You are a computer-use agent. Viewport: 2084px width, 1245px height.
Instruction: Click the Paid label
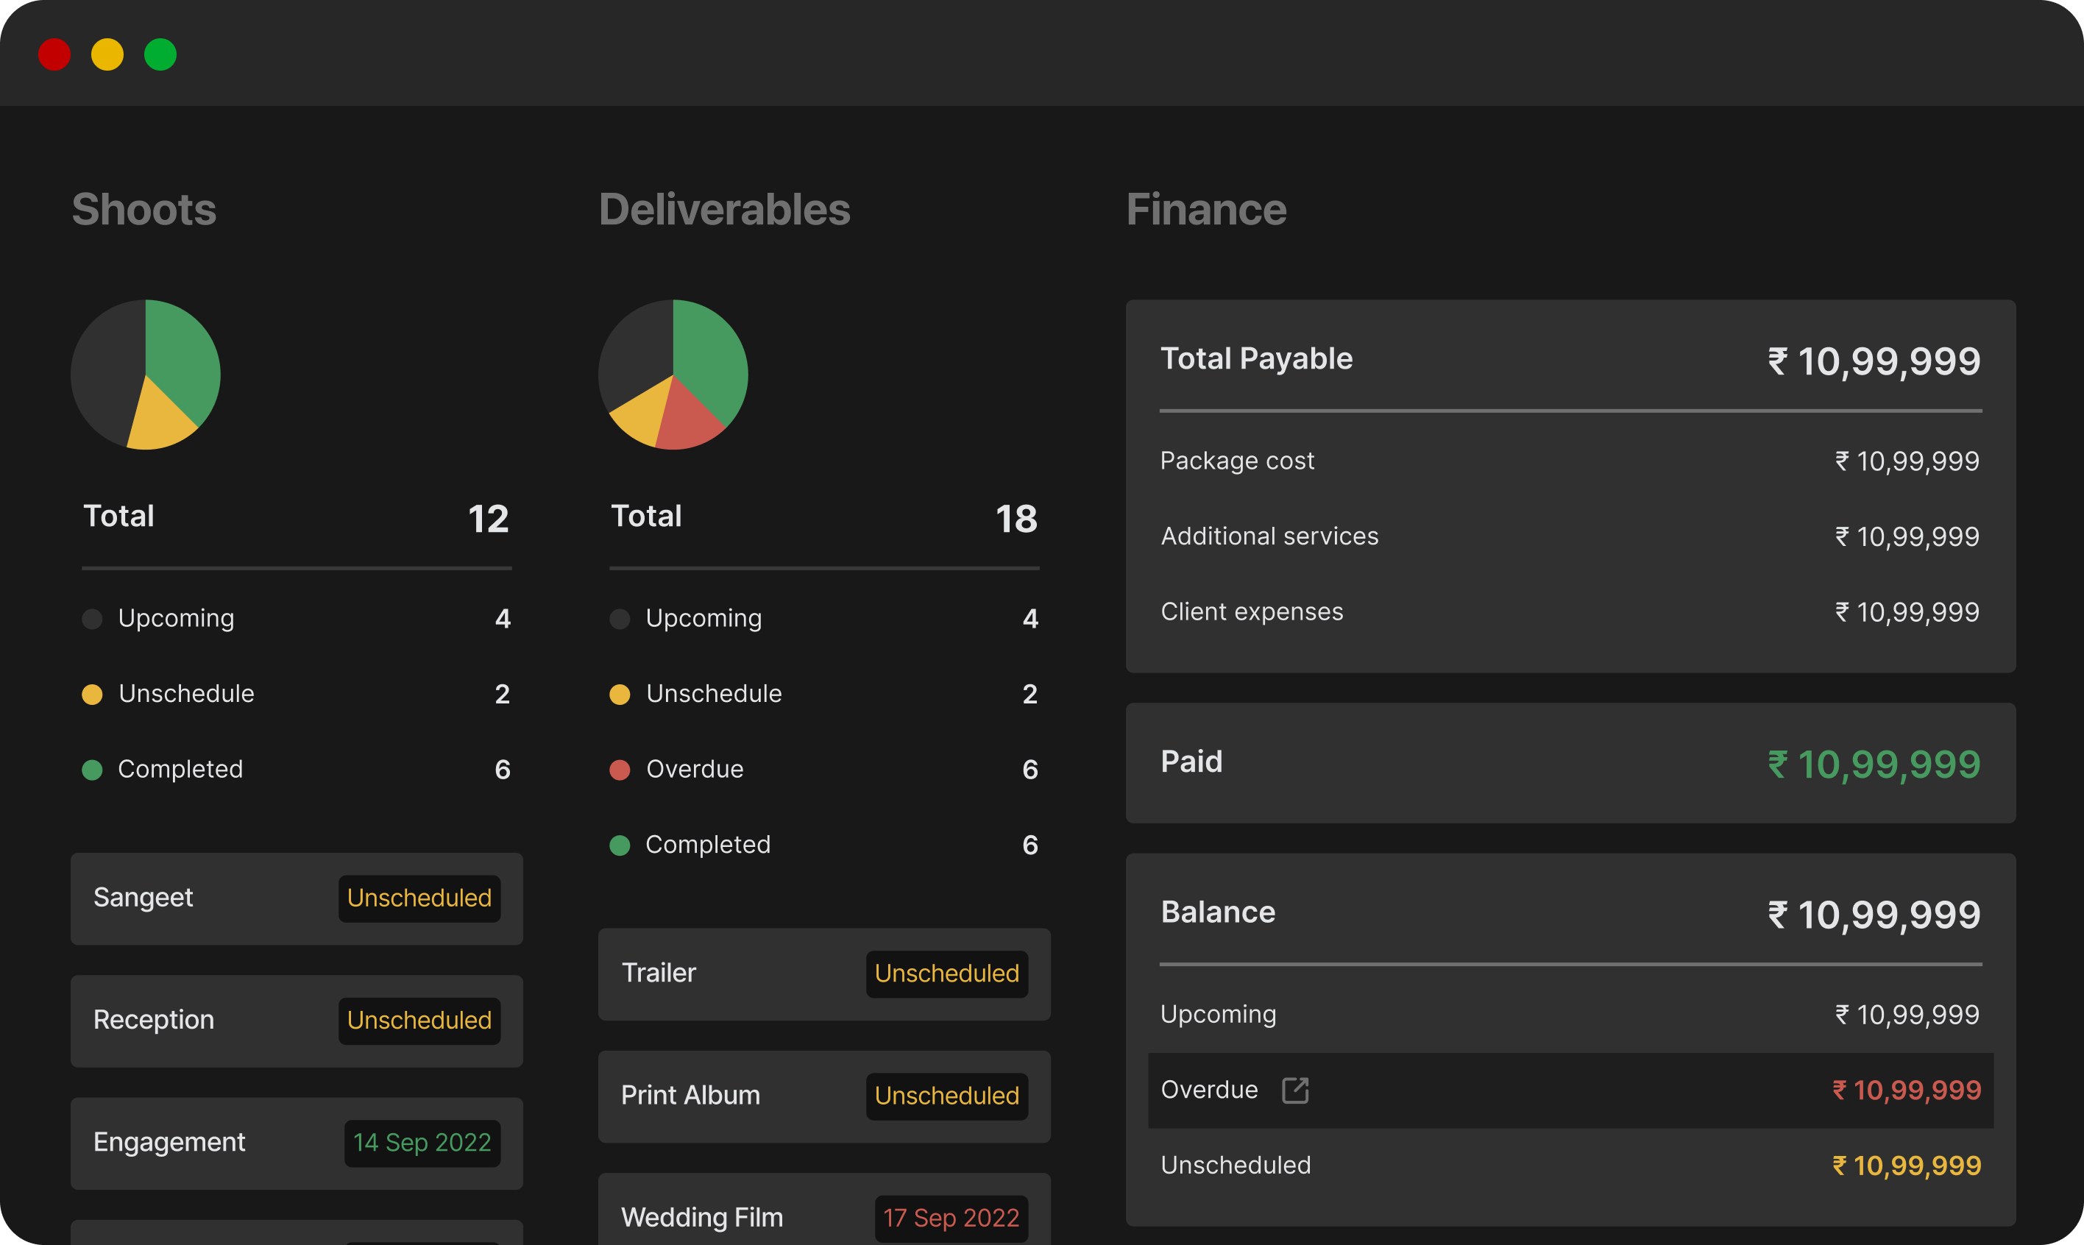[1191, 762]
